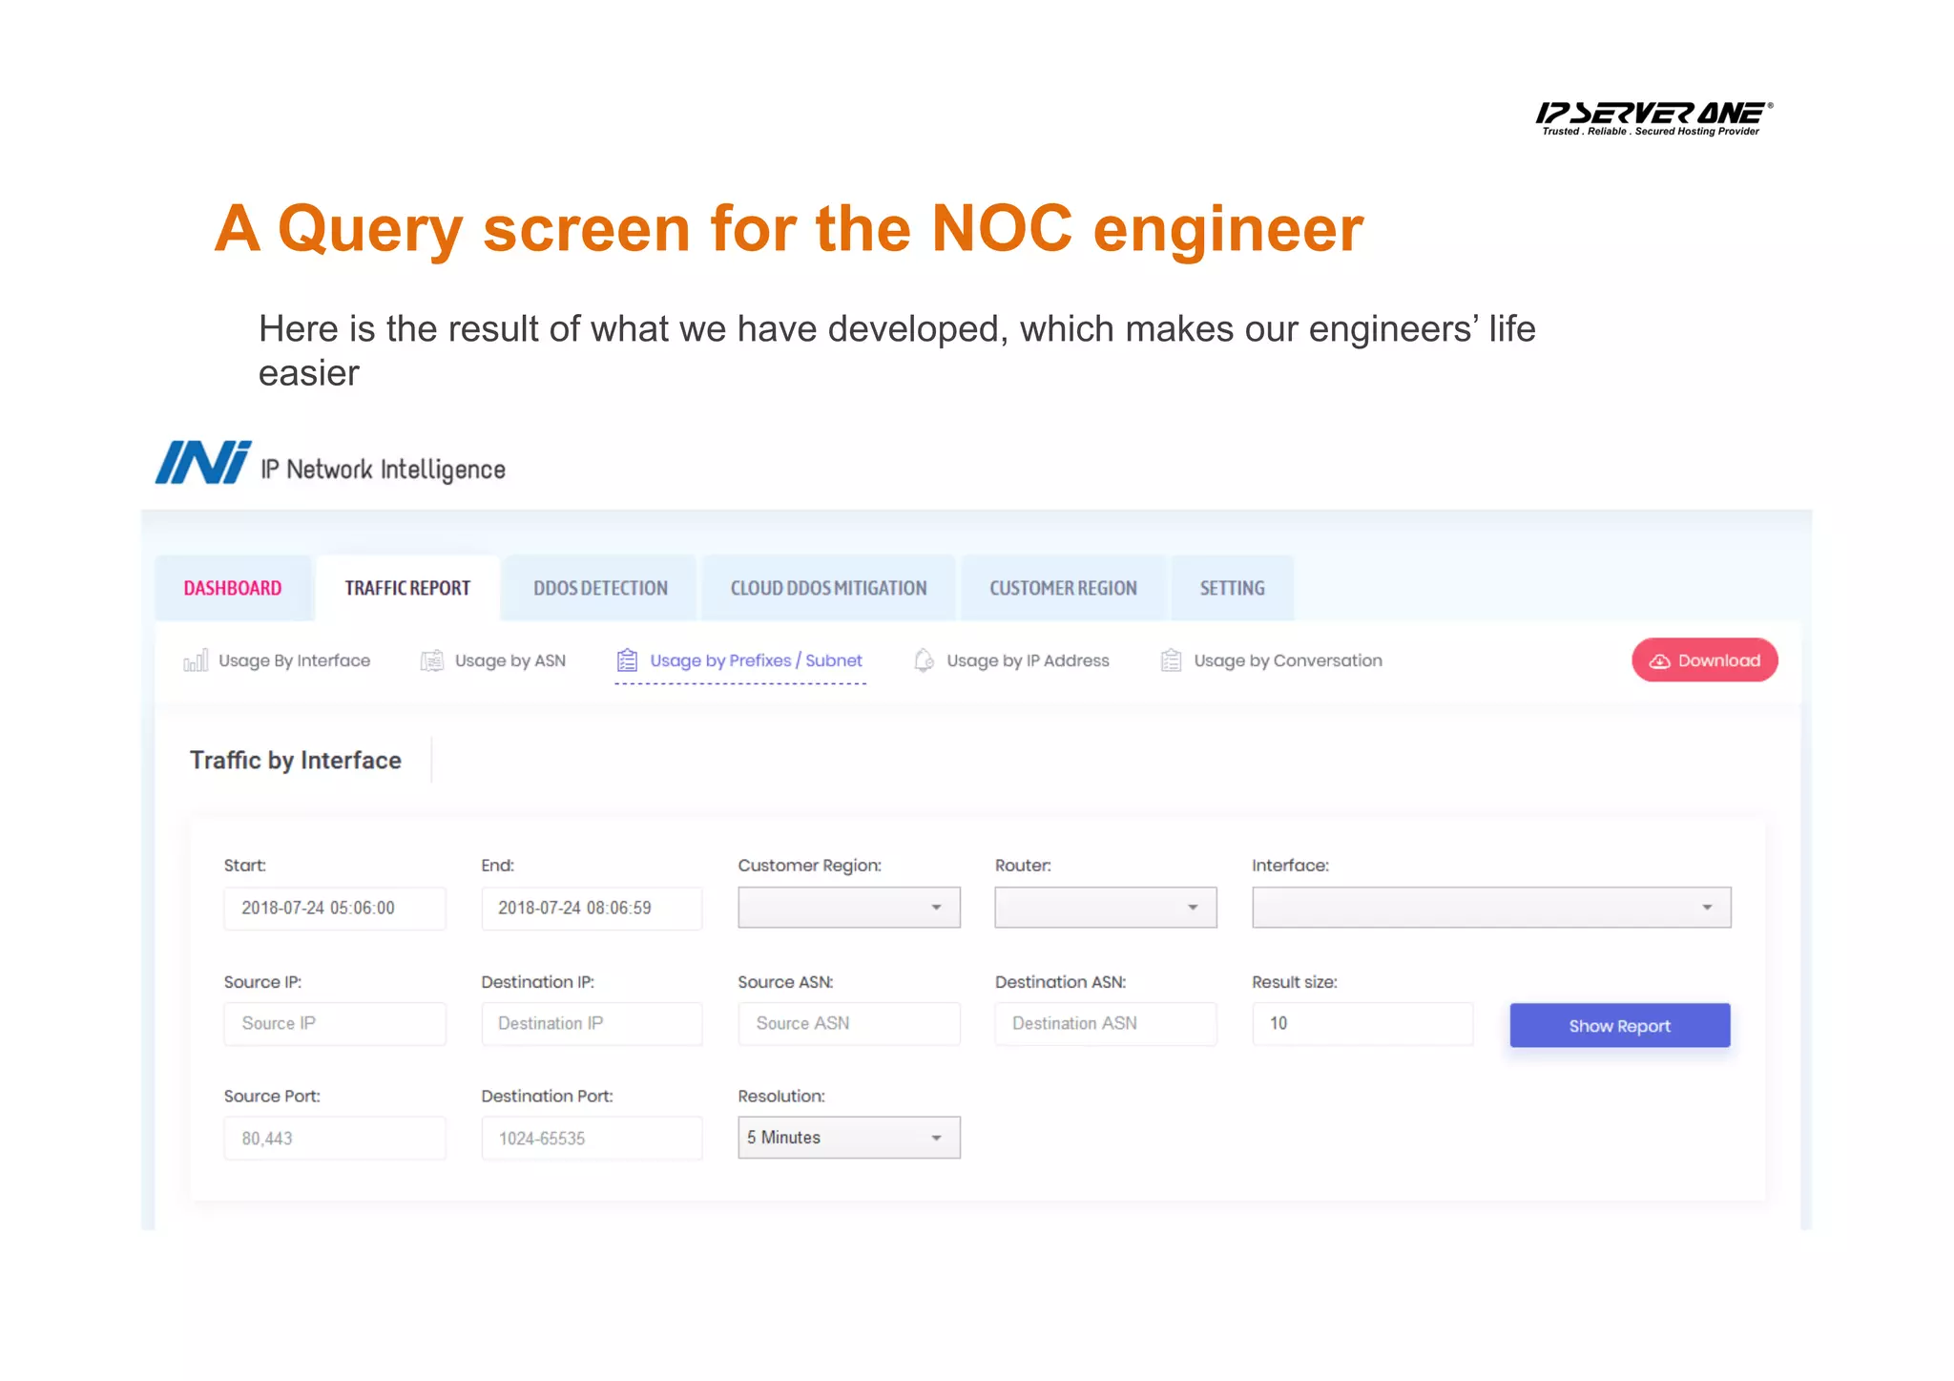Click the End date-time field
The height and width of the screenshot is (1381, 1954).
[592, 908]
